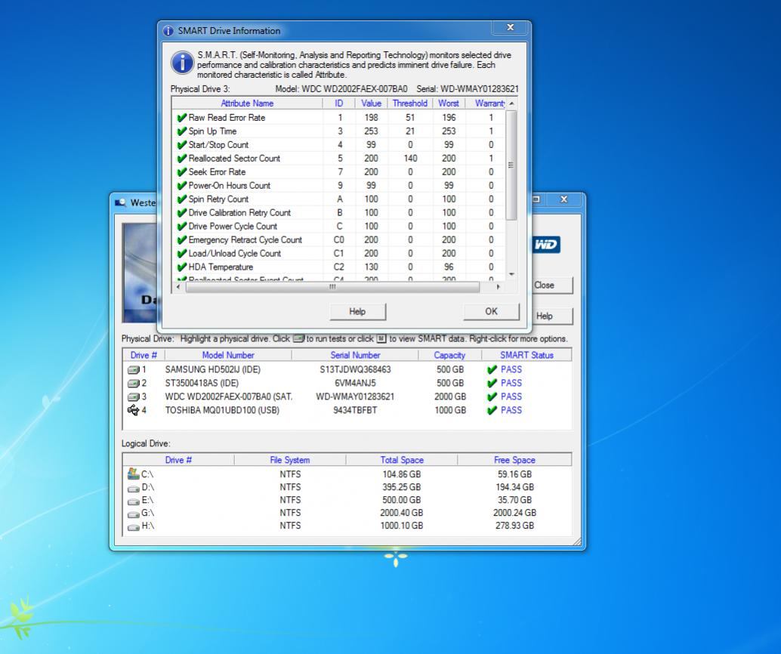Click disk icon next to H:\ drive
The height and width of the screenshot is (654, 781).
[x=133, y=526]
